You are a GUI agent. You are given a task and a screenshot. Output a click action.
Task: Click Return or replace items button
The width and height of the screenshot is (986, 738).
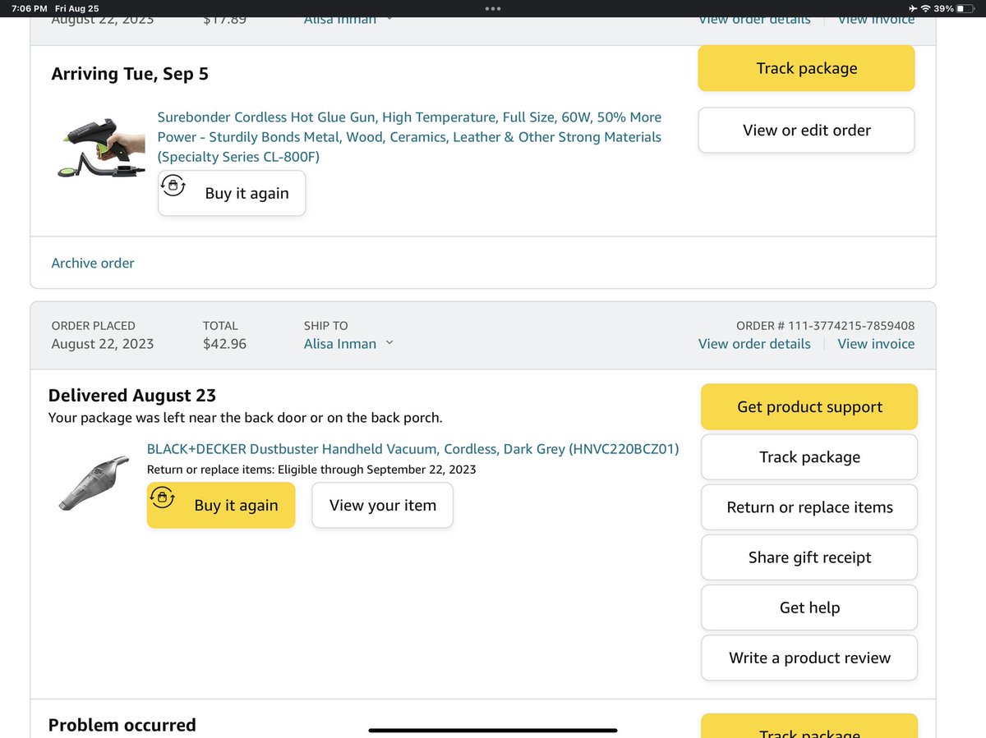(x=809, y=507)
